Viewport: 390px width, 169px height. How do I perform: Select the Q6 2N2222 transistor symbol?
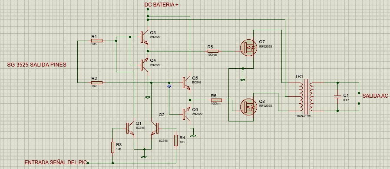coord(186,114)
